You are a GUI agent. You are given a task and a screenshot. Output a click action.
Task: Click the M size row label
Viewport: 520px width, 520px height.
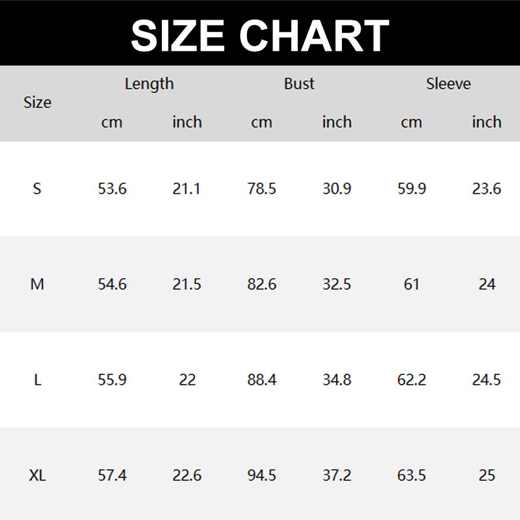tap(37, 284)
